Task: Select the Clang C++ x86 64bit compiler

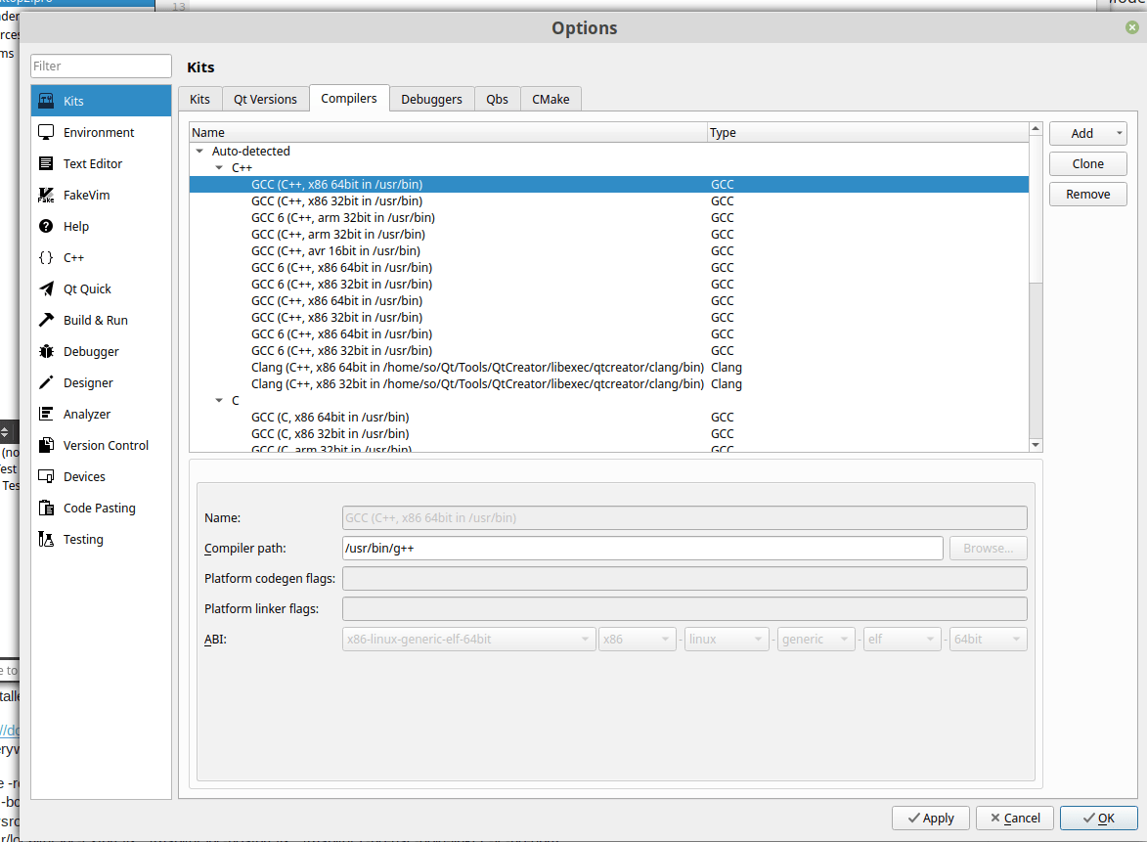Action: point(477,368)
